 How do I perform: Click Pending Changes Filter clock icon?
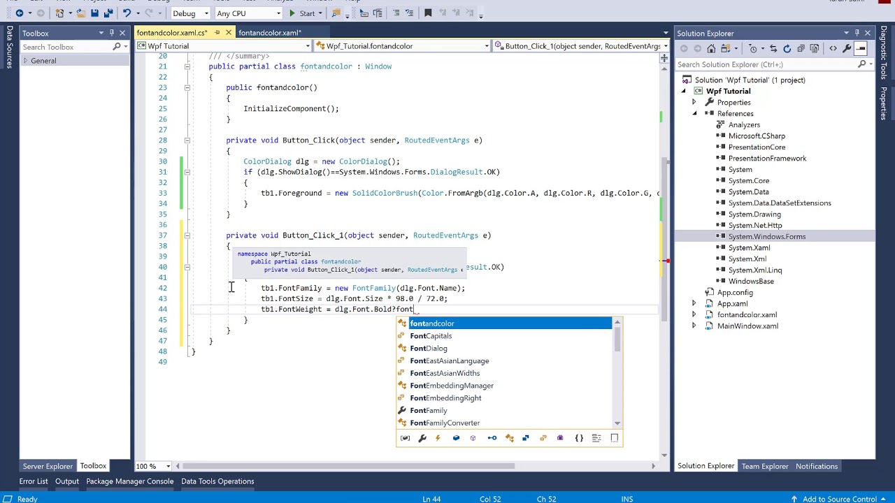tap(753, 49)
